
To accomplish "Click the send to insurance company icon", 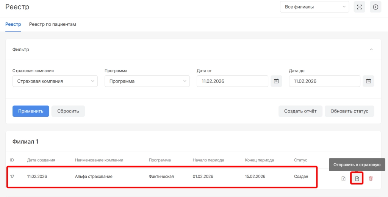I will click(357, 178).
